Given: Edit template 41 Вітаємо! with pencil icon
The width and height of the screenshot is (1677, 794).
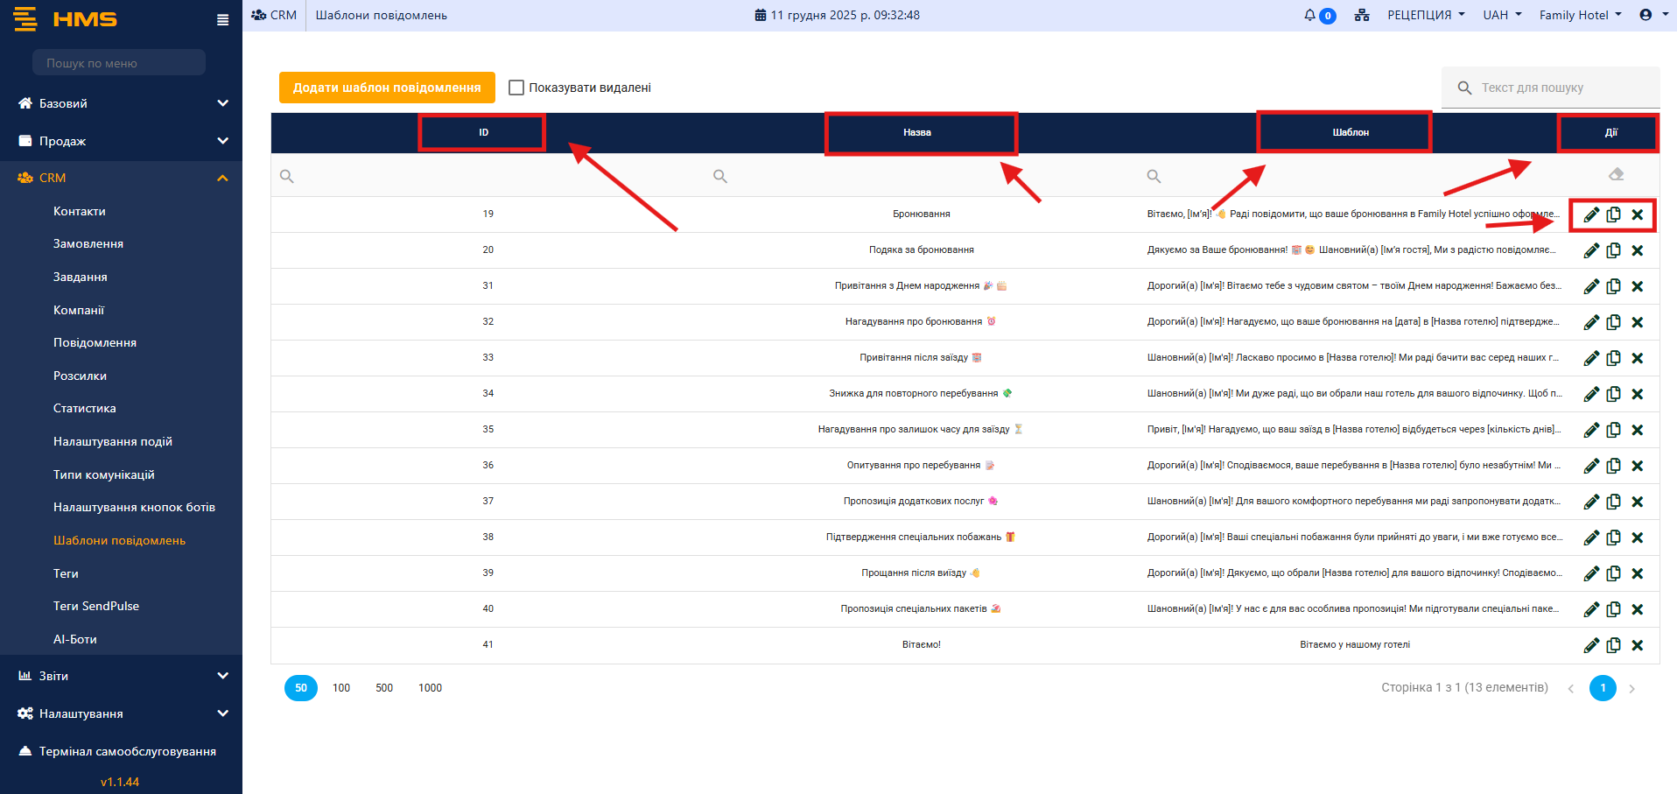Looking at the screenshot, I should (x=1591, y=645).
